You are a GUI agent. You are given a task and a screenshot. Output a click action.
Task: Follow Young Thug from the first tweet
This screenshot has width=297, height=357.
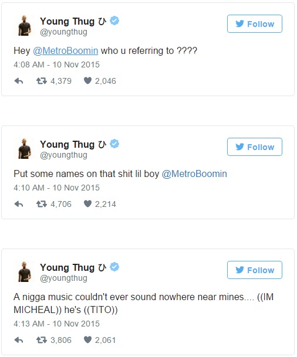click(255, 23)
